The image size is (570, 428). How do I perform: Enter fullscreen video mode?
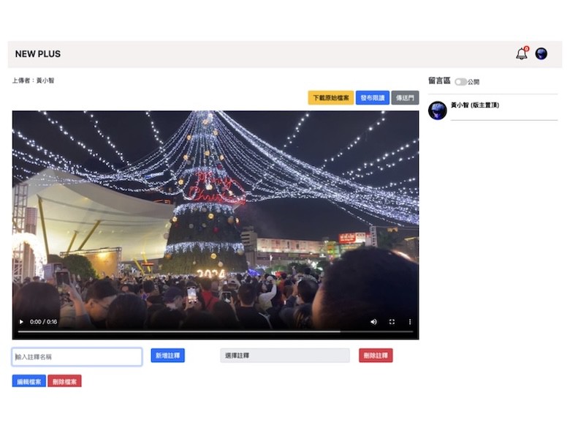(392, 322)
